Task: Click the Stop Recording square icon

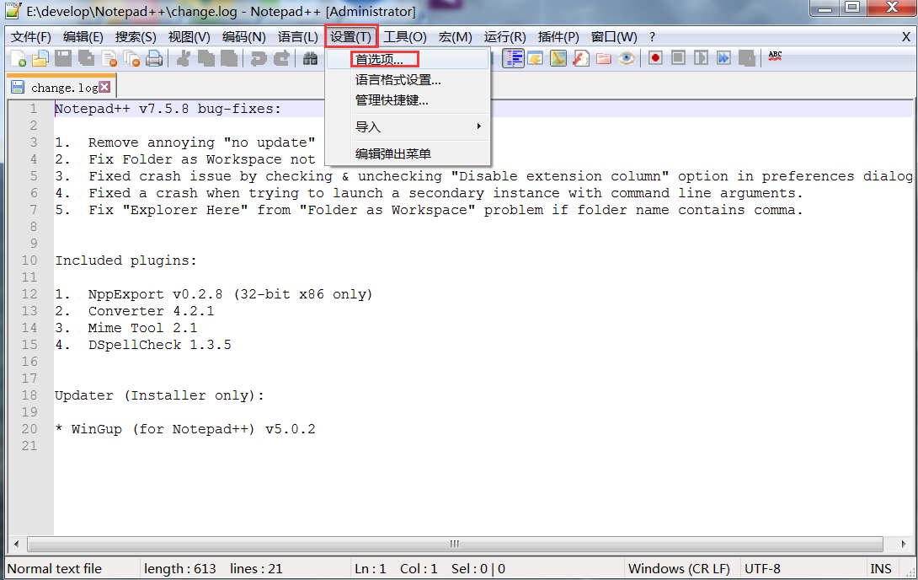Action: pos(679,58)
